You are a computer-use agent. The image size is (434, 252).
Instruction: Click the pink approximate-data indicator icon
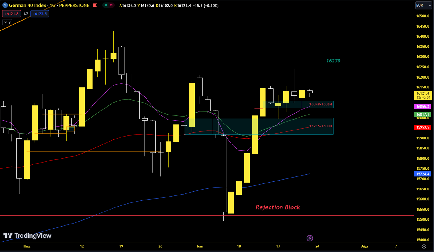(x=111, y=5)
